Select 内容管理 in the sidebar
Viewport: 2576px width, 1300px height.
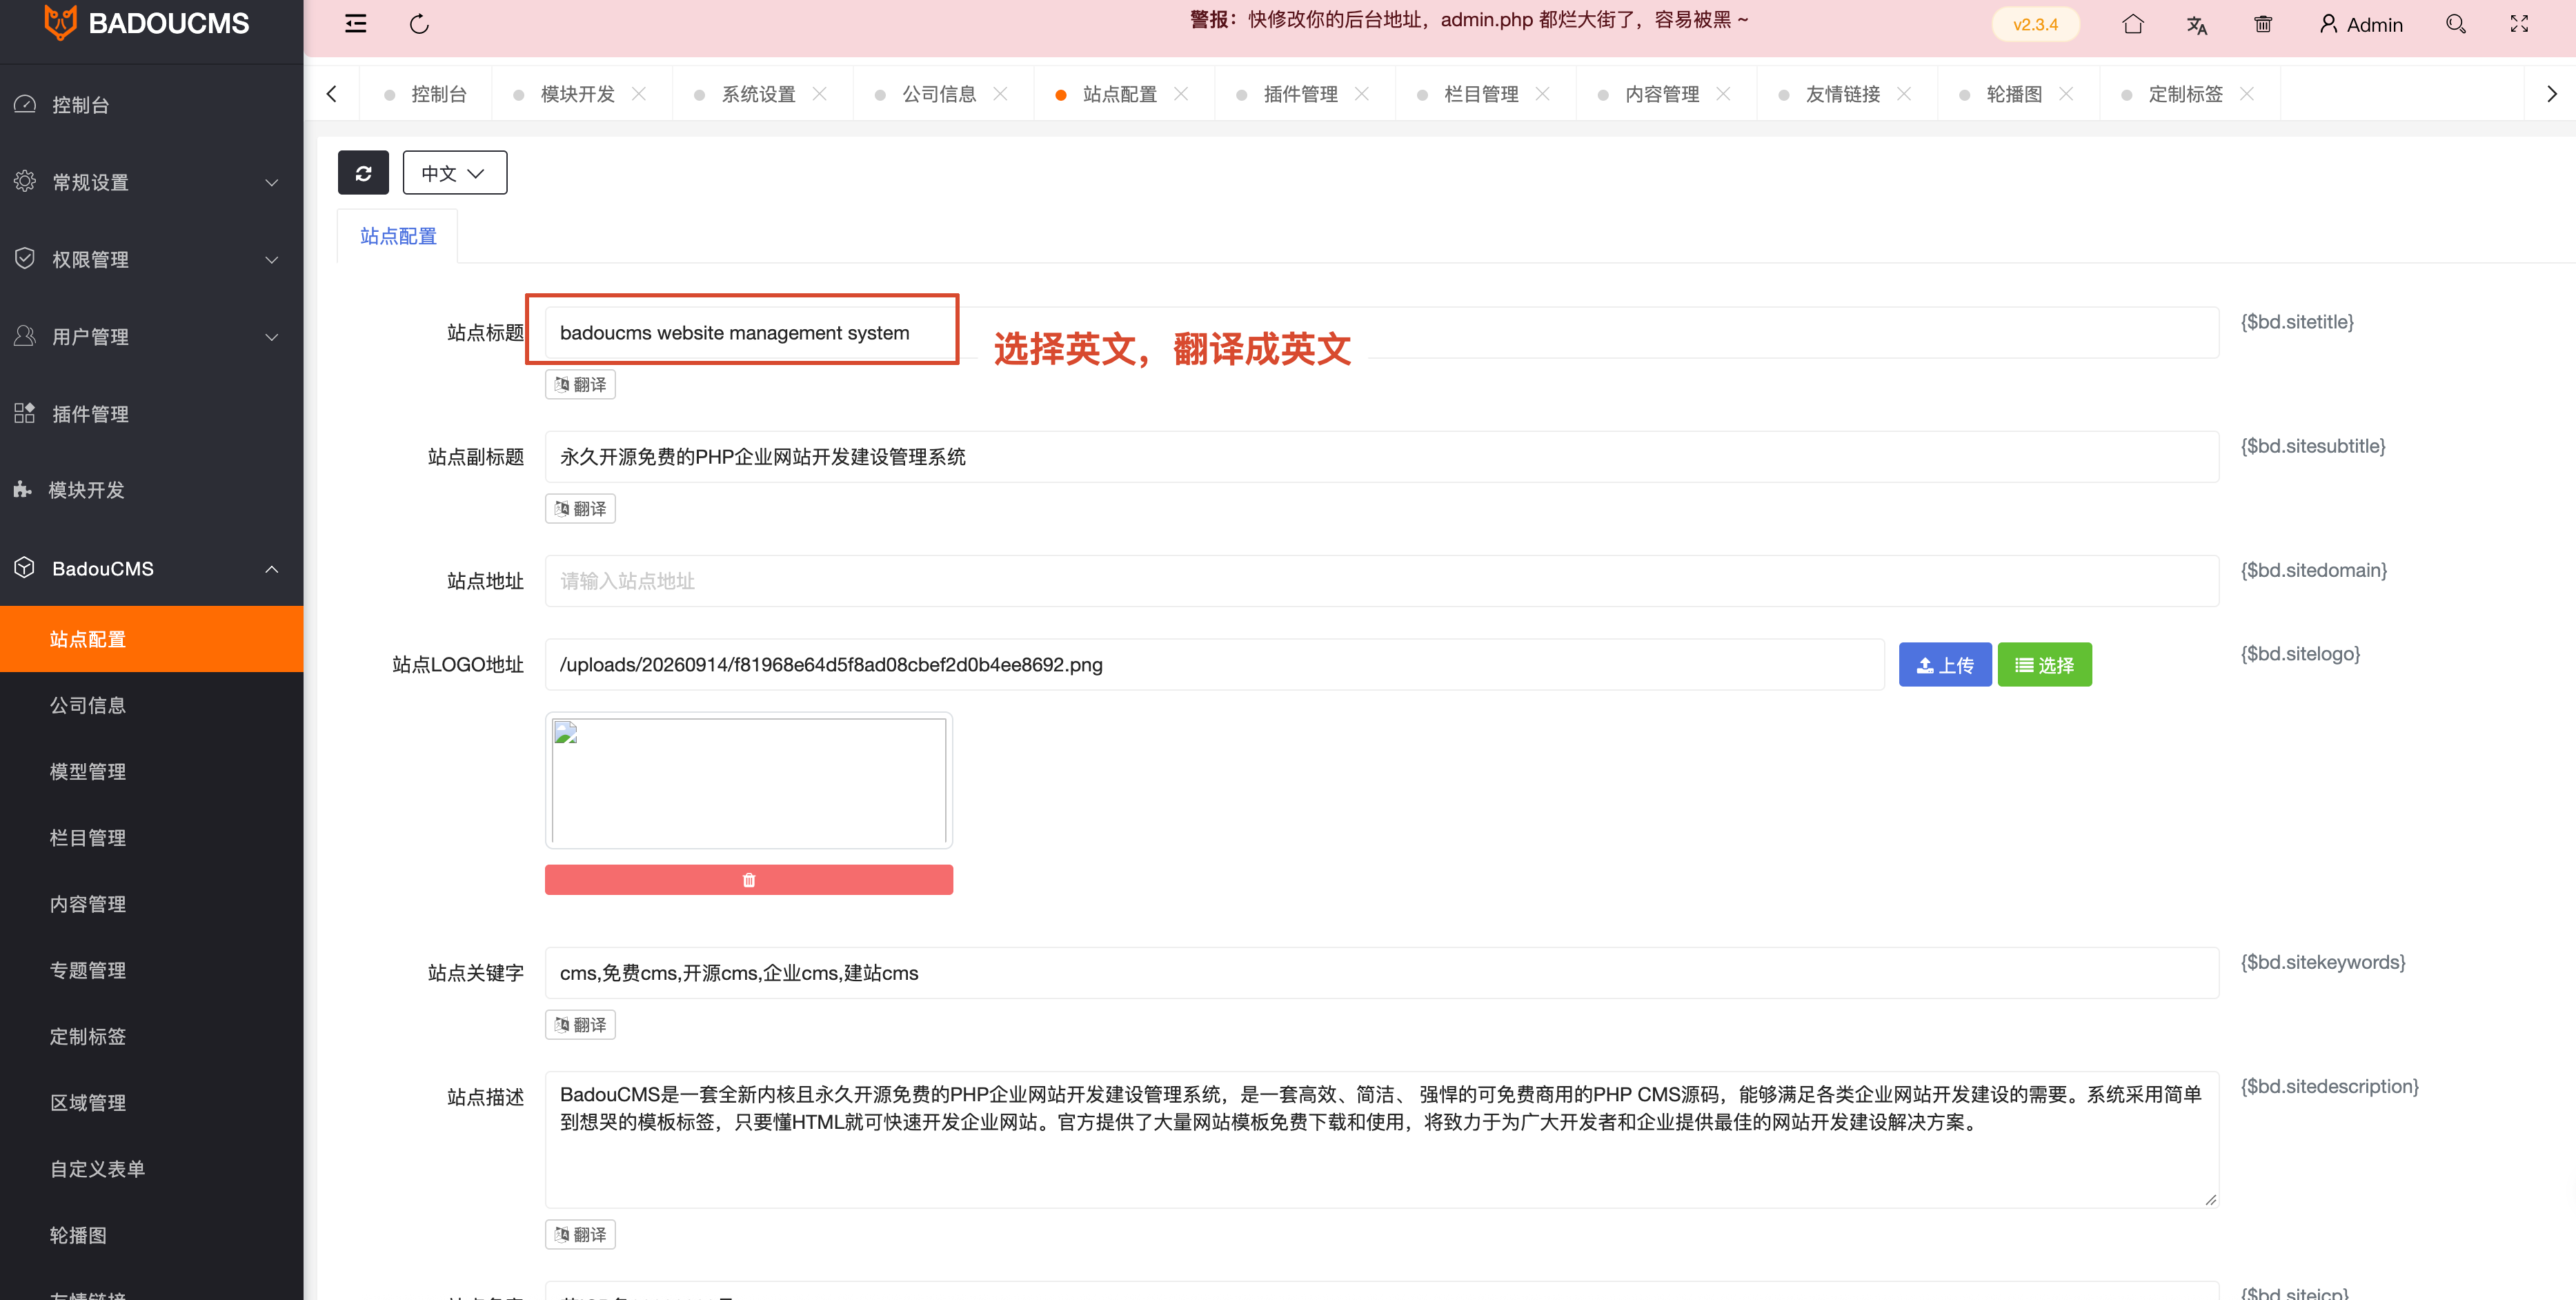click(x=152, y=904)
